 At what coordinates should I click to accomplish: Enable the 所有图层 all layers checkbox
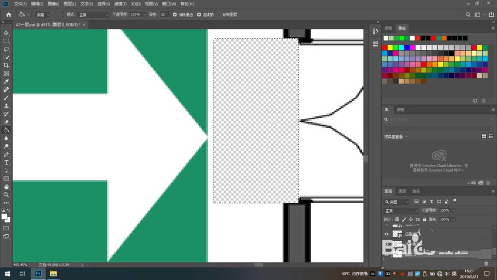click(x=219, y=15)
